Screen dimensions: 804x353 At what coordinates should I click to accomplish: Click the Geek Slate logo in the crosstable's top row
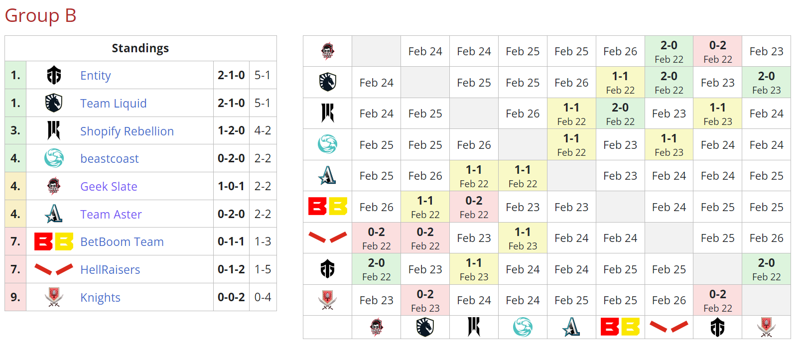pos(327,51)
